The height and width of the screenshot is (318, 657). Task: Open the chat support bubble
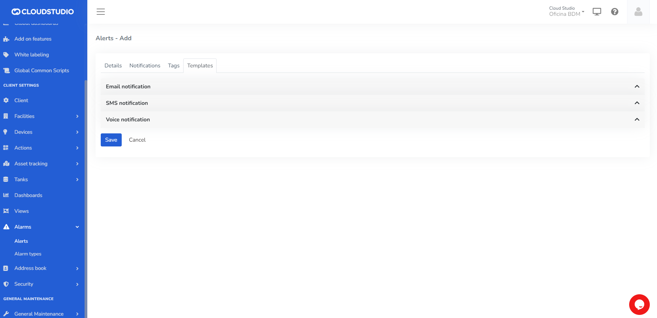(x=639, y=304)
